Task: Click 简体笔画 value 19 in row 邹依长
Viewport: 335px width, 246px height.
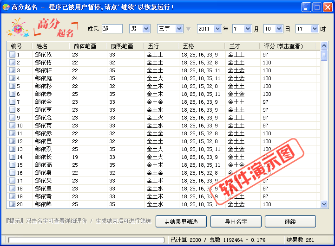Action: click(75, 157)
